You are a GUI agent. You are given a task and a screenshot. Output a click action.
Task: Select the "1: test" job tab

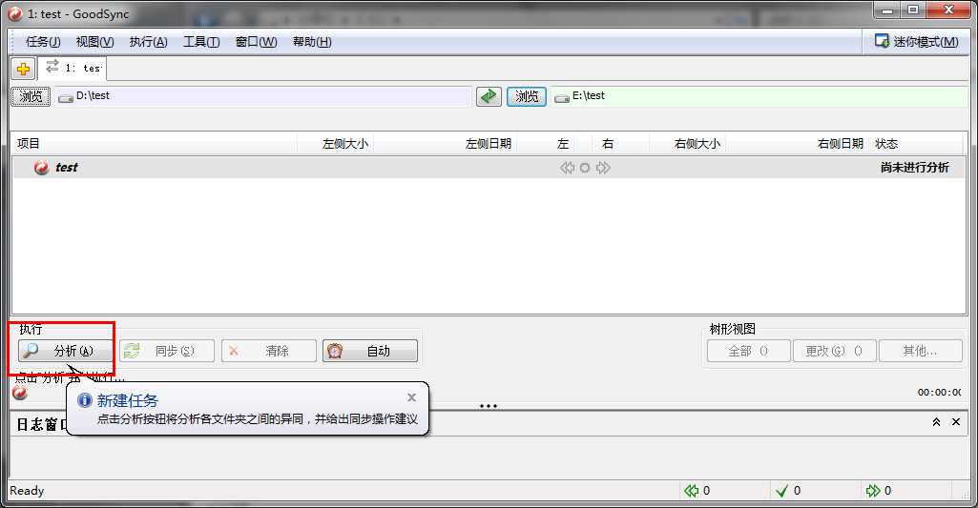[73, 68]
